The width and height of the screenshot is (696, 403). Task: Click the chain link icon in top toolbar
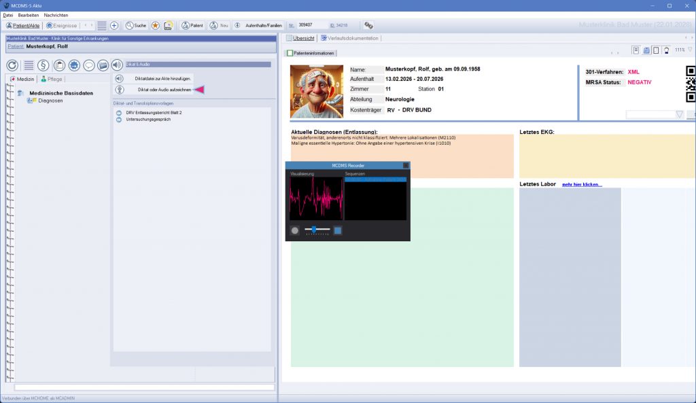click(368, 25)
